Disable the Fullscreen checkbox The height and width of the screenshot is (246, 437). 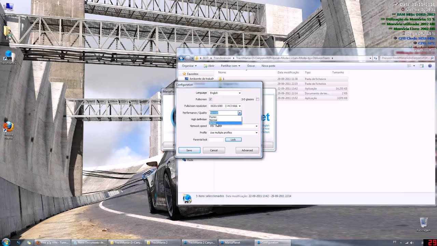pyautogui.click(x=210, y=99)
